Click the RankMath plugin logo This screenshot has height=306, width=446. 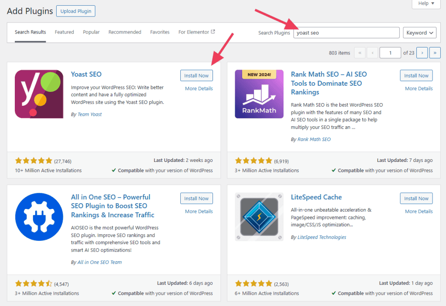click(x=259, y=94)
